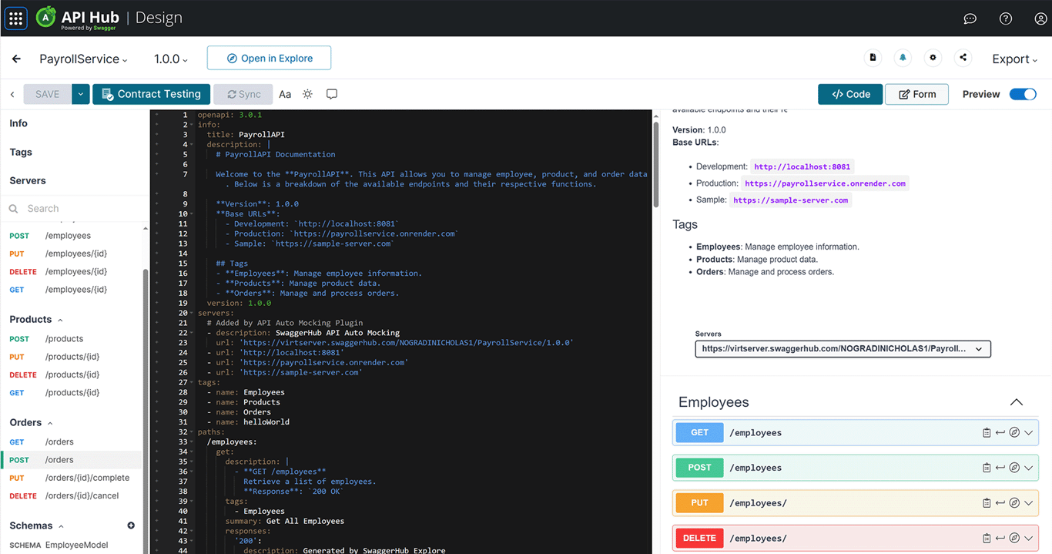Open the chat messages icon in header

[x=970, y=18]
